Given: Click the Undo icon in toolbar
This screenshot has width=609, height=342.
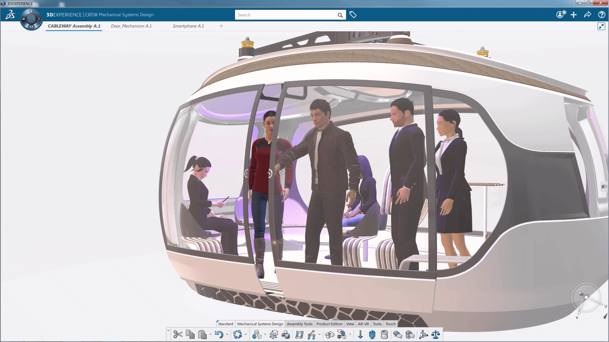Looking at the screenshot, I should [x=218, y=334].
